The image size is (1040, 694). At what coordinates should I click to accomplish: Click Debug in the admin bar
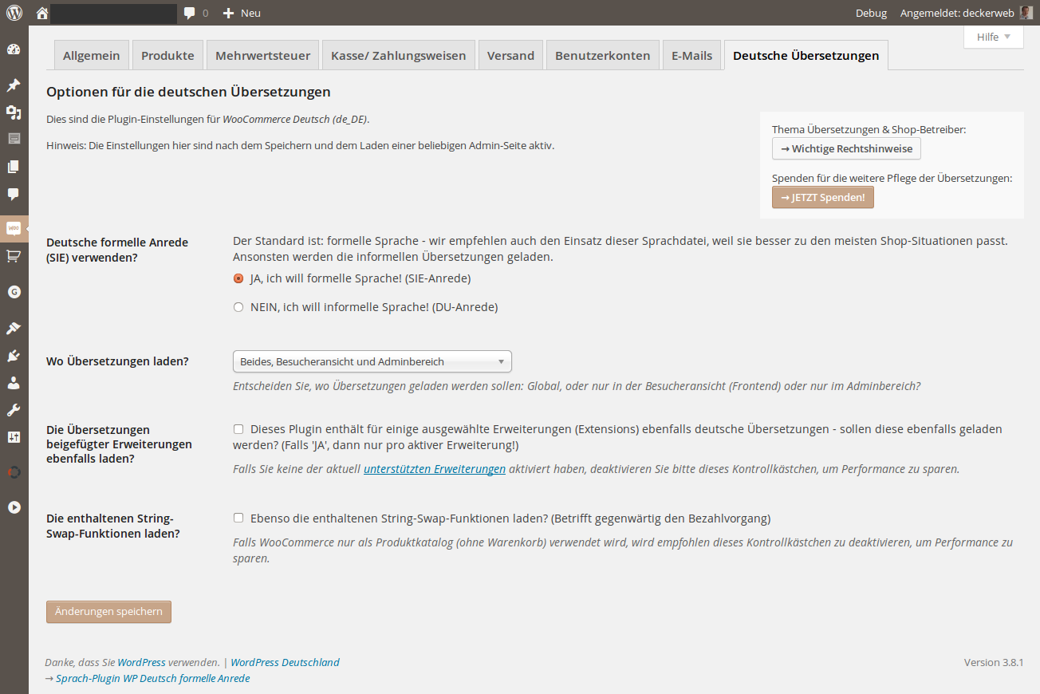(x=871, y=13)
